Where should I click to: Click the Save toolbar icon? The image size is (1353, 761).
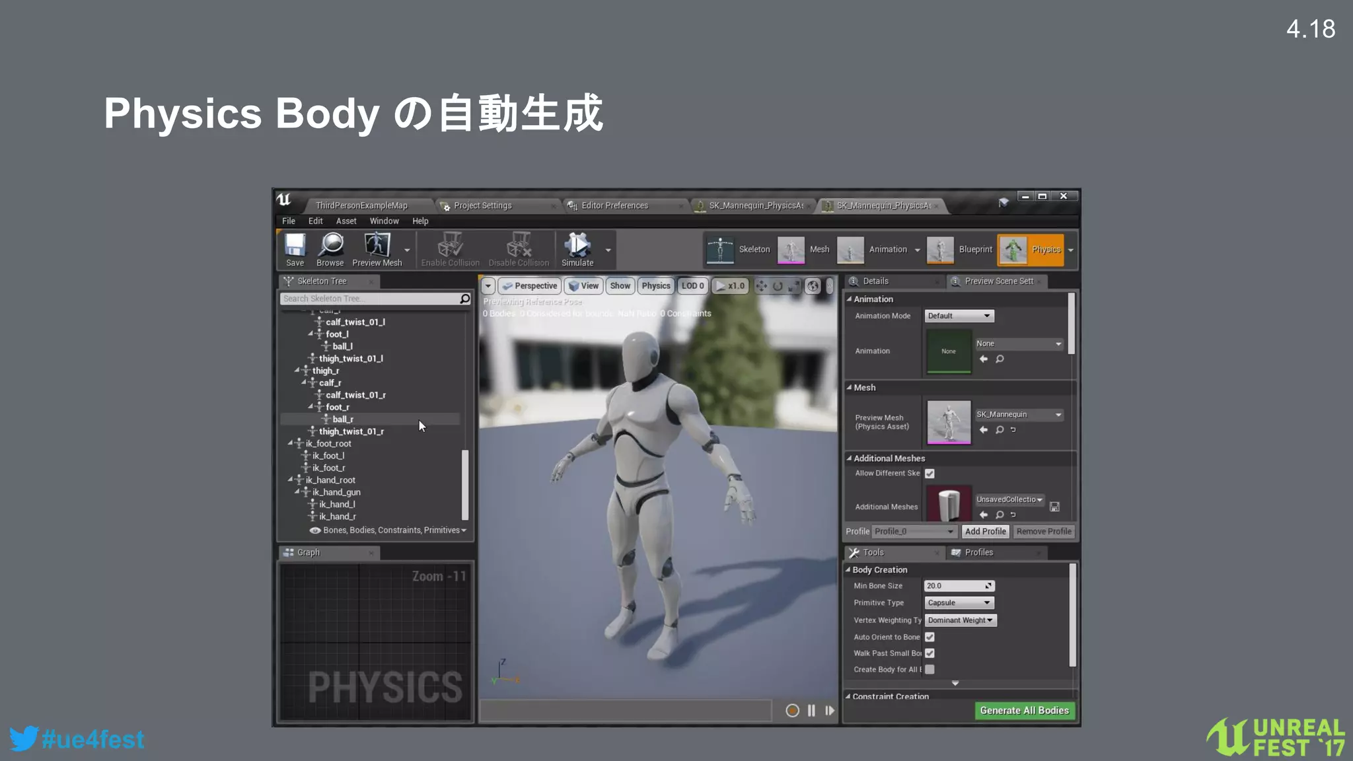pyautogui.click(x=295, y=249)
